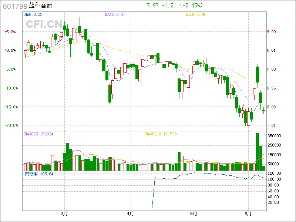Click the MAVOL10:111538 volume label
Viewport: 296px width, 222px height.
[x=161, y=134]
